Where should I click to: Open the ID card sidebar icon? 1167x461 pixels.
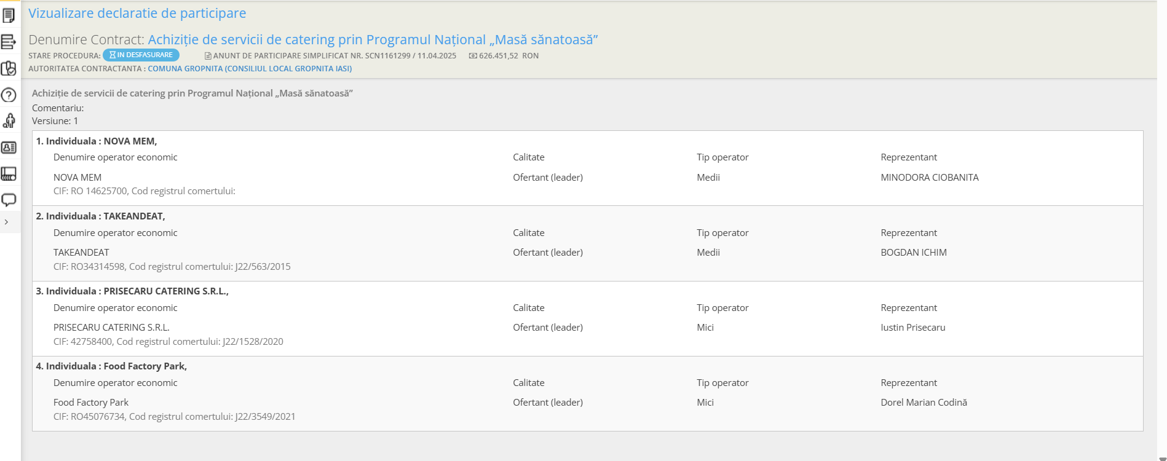(9, 148)
